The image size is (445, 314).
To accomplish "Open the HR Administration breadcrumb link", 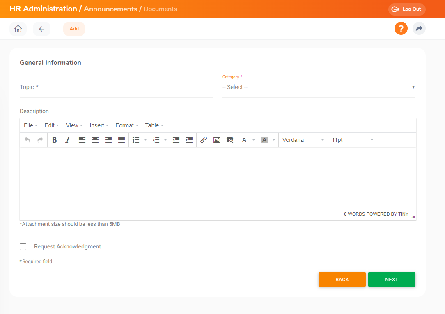I will [43, 9].
